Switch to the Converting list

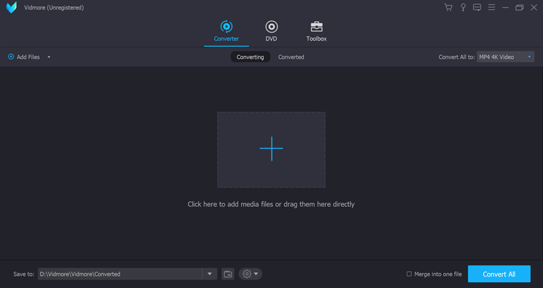click(x=250, y=57)
